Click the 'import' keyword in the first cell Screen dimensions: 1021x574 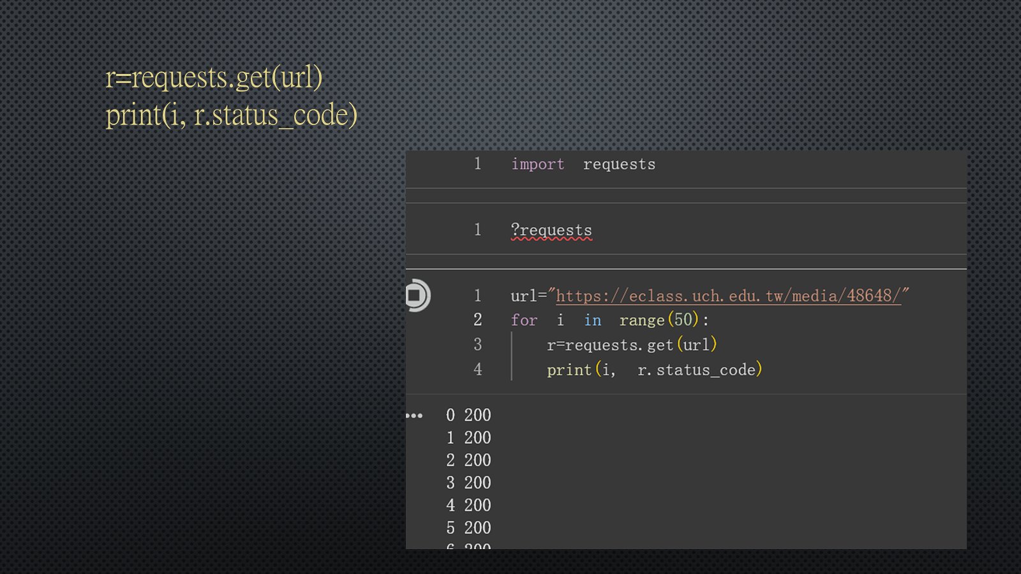pos(537,165)
